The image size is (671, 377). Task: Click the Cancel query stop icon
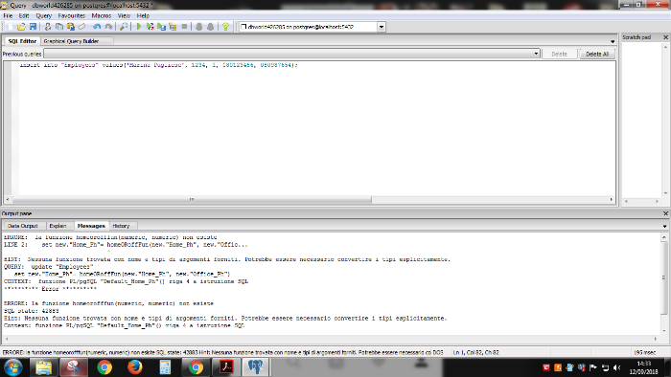[184, 27]
